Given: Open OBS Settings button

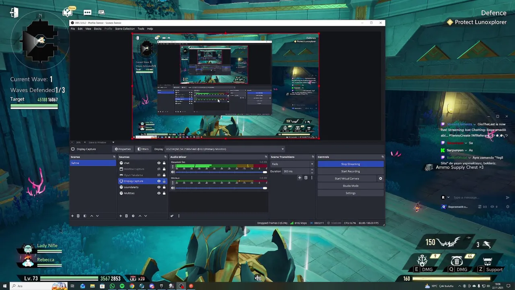Looking at the screenshot, I should point(350,193).
